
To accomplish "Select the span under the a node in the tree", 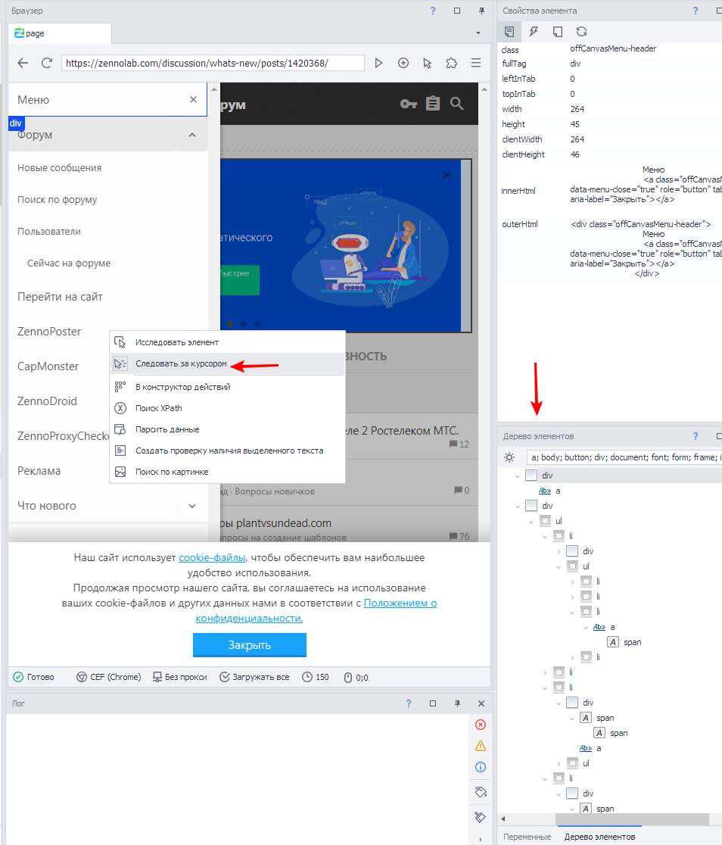I will 632,642.
